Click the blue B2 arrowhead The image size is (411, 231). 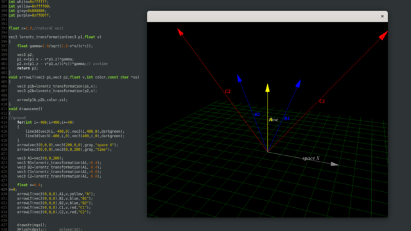pyautogui.click(x=239, y=78)
